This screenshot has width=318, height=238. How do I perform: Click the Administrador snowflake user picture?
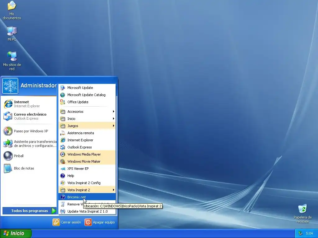pyautogui.click(x=10, y=86)
